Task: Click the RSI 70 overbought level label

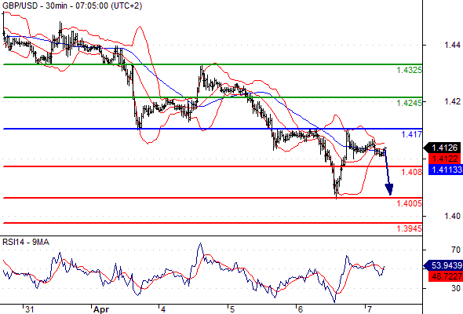Action: (456, 250)
